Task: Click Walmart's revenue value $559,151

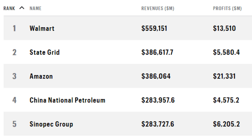Action: pos(154,28)
